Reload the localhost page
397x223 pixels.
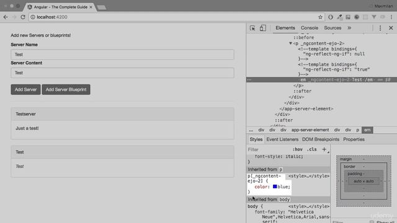coord(23,17)
